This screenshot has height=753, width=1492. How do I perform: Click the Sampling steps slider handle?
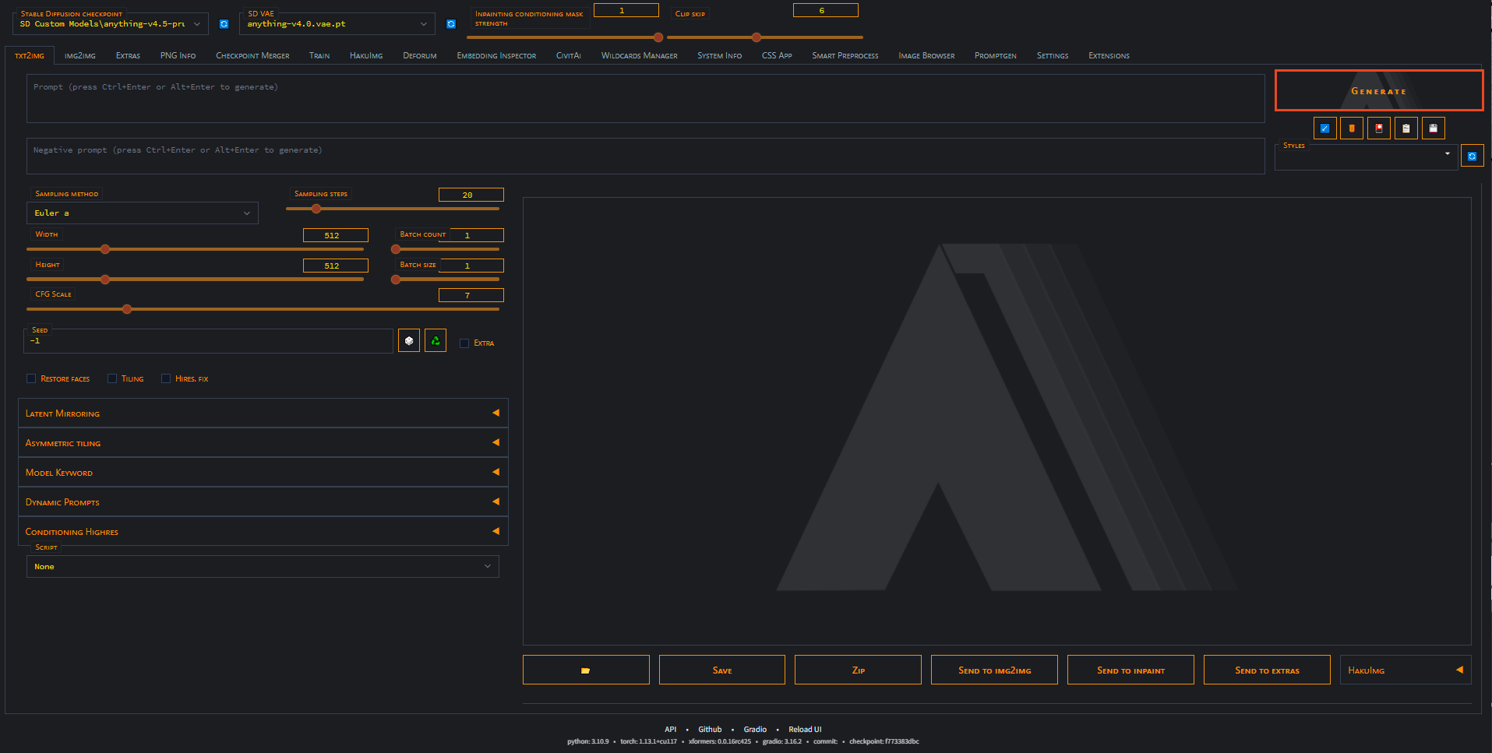(316, 209)
